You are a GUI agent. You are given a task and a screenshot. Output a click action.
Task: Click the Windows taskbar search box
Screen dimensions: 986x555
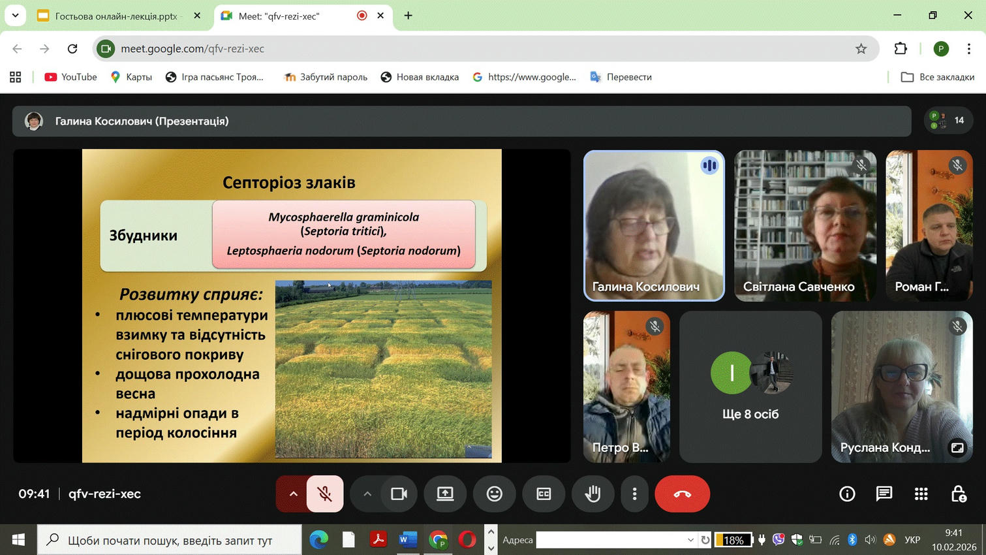pos(170,540)
